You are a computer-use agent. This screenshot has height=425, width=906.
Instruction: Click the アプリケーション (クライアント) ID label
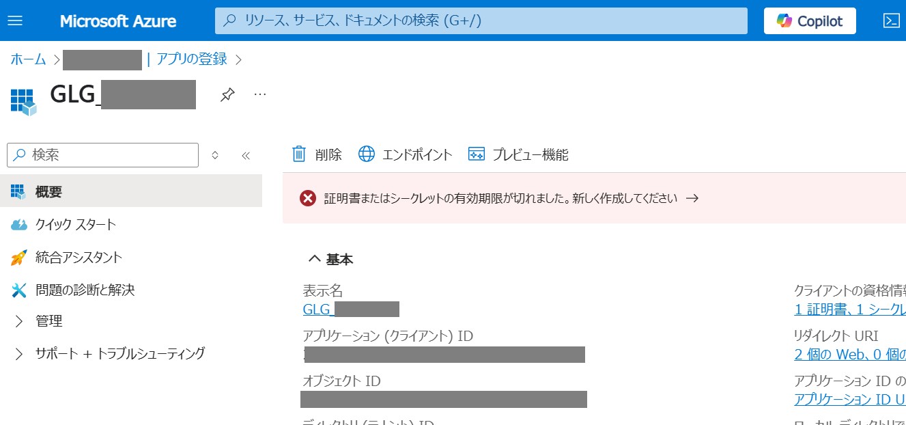(x=388, y=335)
